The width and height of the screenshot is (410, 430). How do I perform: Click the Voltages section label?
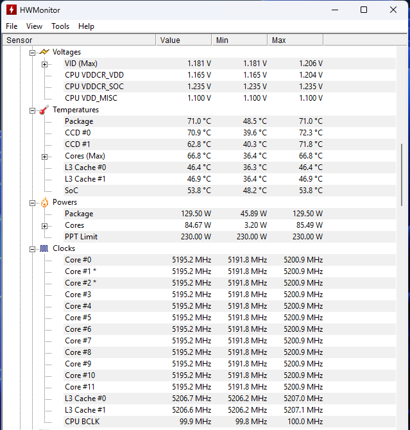click(67, 52)
